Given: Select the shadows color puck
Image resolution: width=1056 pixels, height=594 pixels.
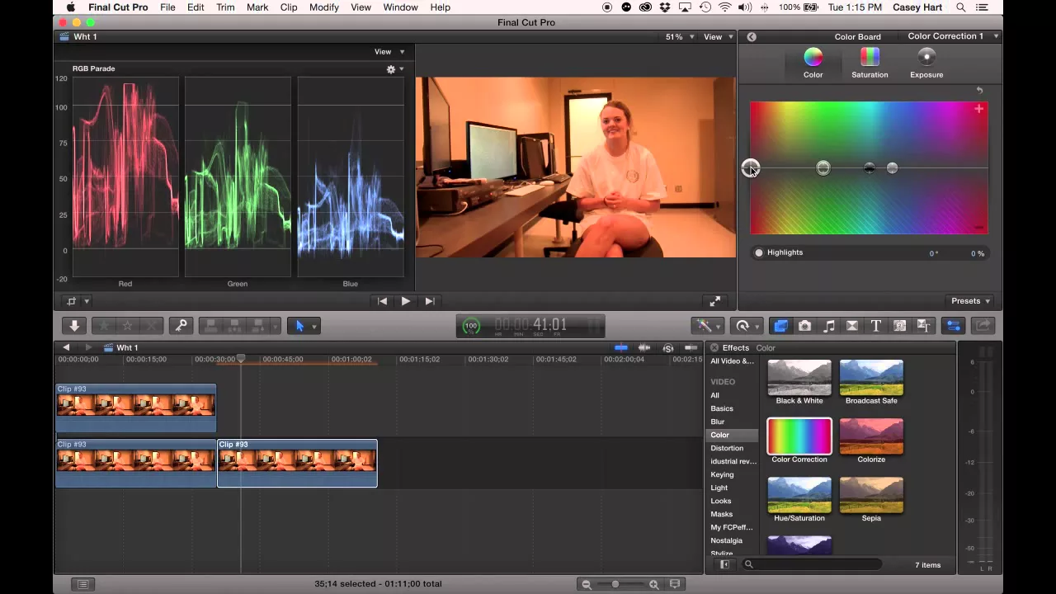Looking at the screenshot, I should pyautogui.click(x=870, y=168).
